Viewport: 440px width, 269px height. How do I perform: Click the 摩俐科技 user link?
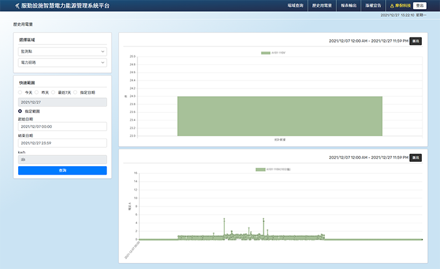pos(403,5)
